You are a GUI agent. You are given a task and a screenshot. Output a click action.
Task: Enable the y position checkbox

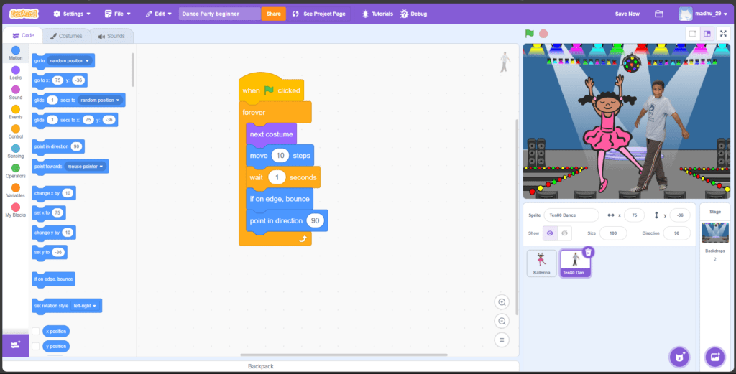[36, 346]
